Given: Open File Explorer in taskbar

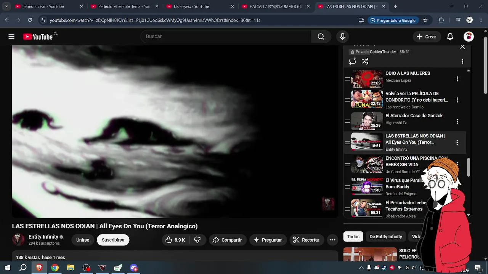Looking at the screenshot, I should pyautogui.click(x=71, y=268).
